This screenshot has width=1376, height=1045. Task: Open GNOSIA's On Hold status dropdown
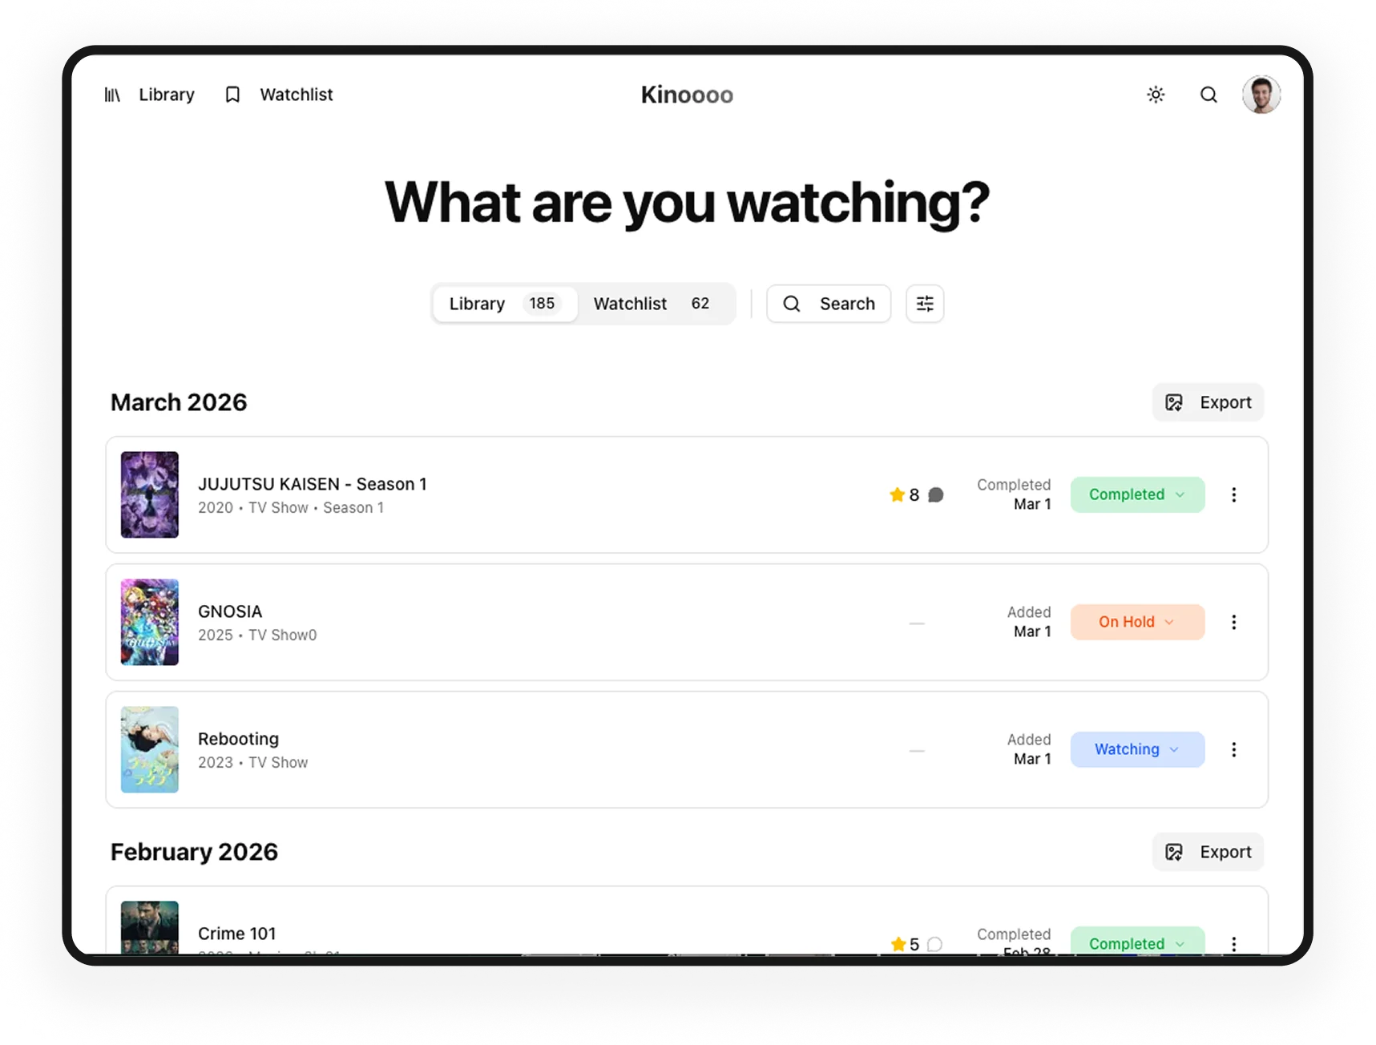[1137, 622]
